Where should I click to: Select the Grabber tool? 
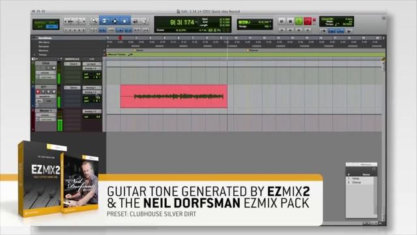pos(125,21)
